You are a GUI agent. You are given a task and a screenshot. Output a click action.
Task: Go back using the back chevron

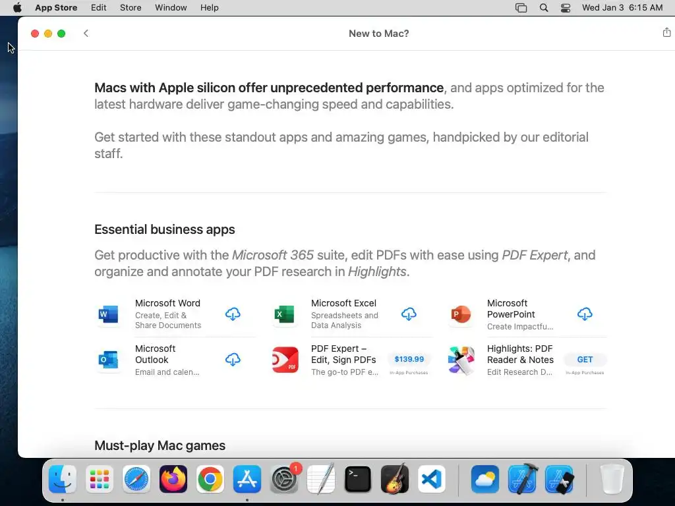pos(86,33)
